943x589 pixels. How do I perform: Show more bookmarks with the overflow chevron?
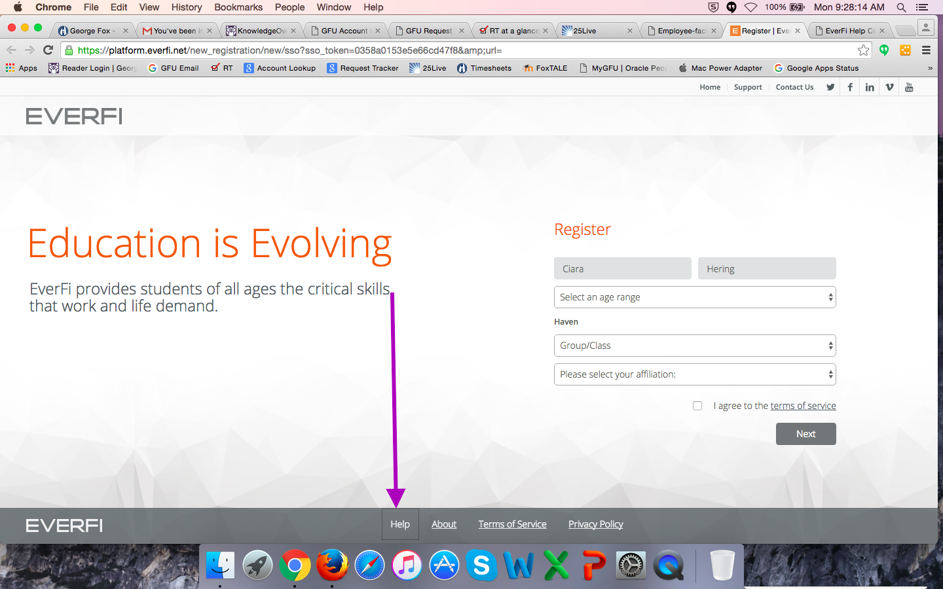point(930,68)
